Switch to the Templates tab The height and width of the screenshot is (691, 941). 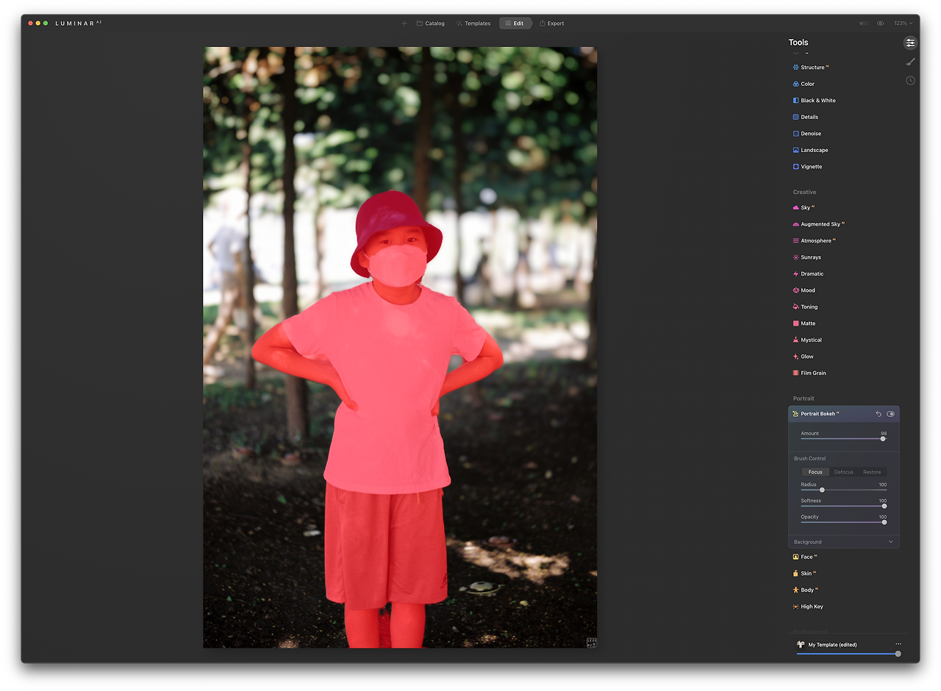point(473,24)
